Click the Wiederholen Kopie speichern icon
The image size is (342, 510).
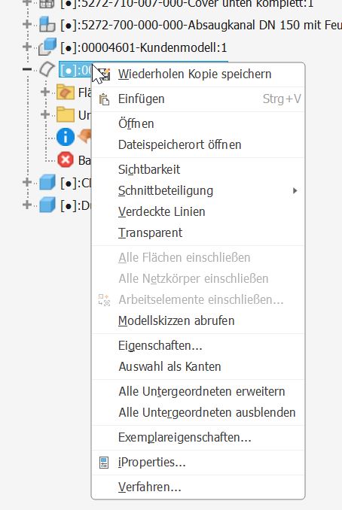(105, 74)
